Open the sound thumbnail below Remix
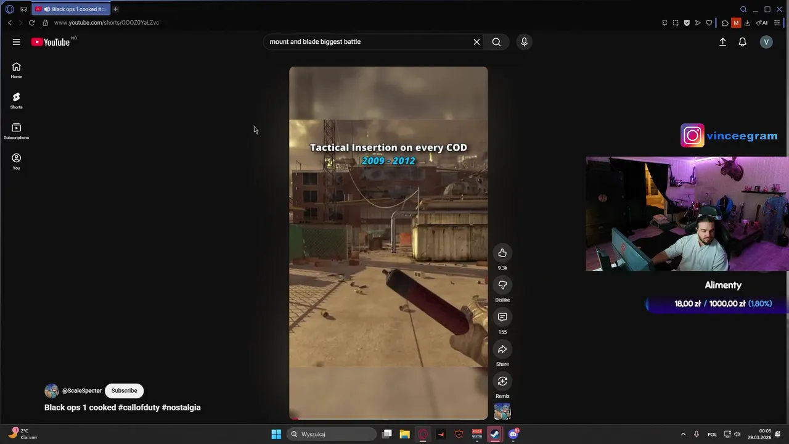Screen dimensions: 789x444 [x=502, y=411]
